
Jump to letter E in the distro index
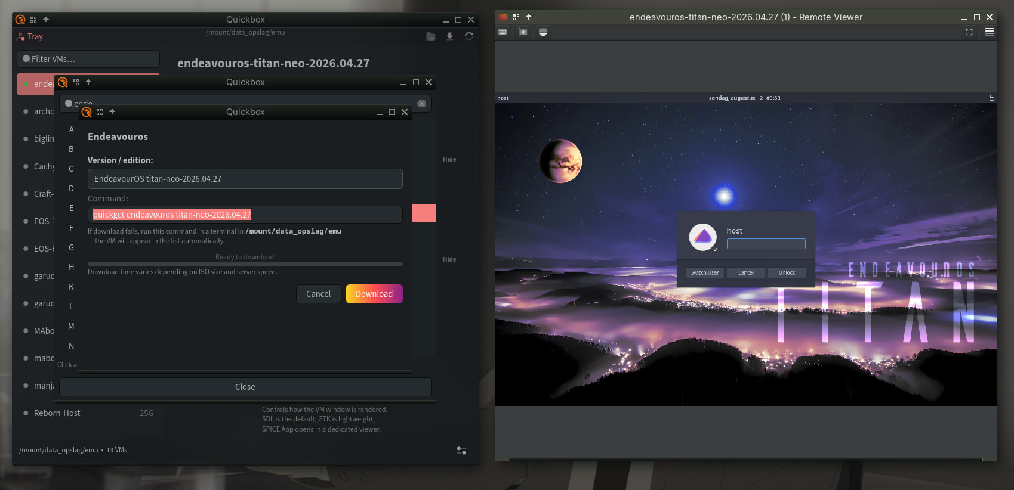click(x=72, y=208)
